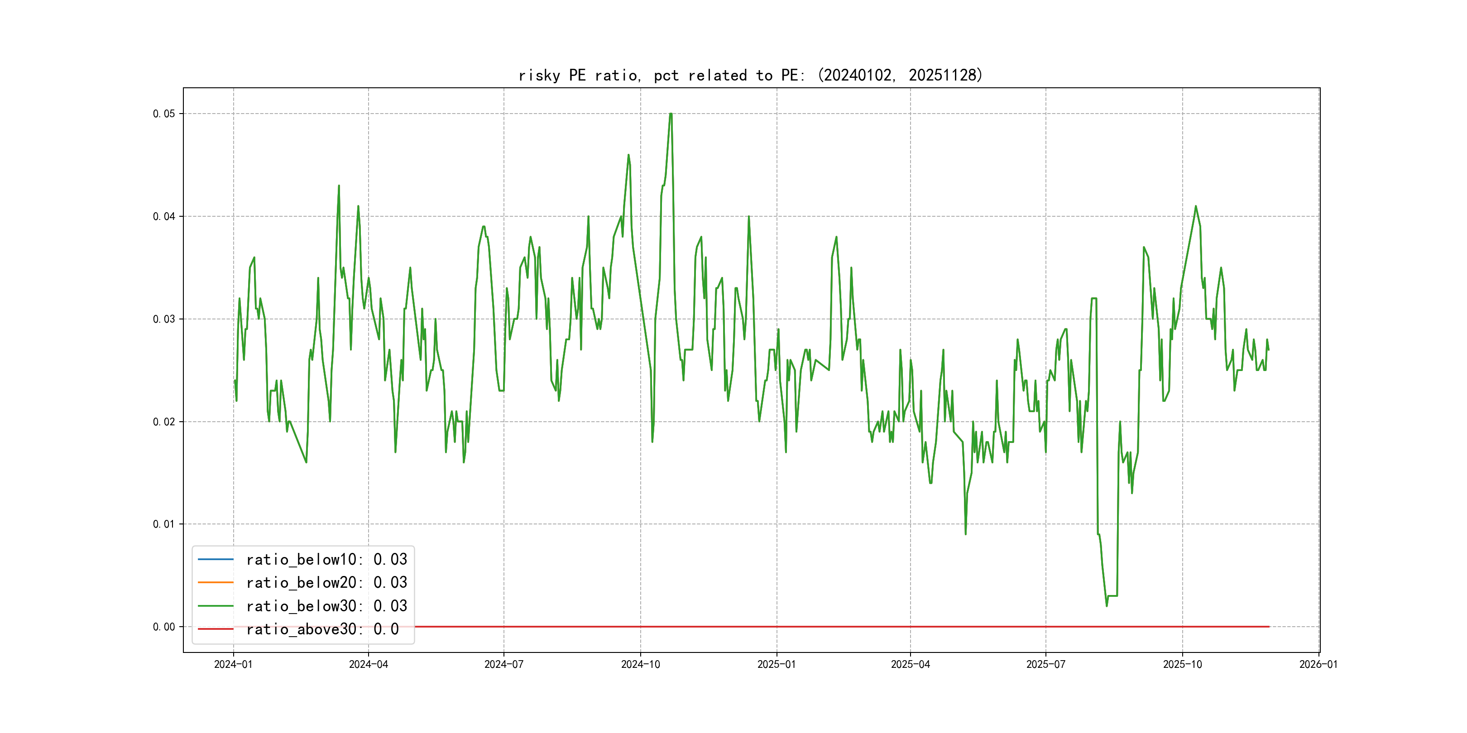Click the 0.00 y-axis tick label

click(164, 627)
